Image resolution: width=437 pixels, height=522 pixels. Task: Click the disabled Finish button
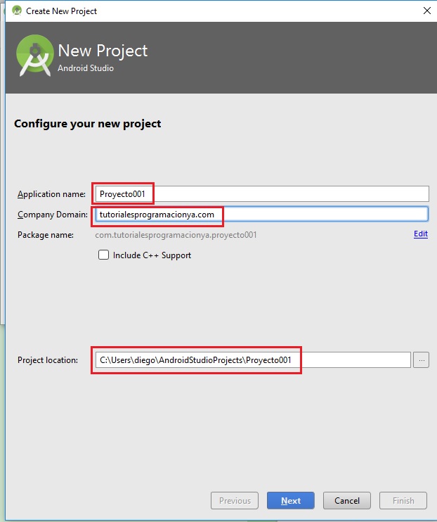pos(403,501)
